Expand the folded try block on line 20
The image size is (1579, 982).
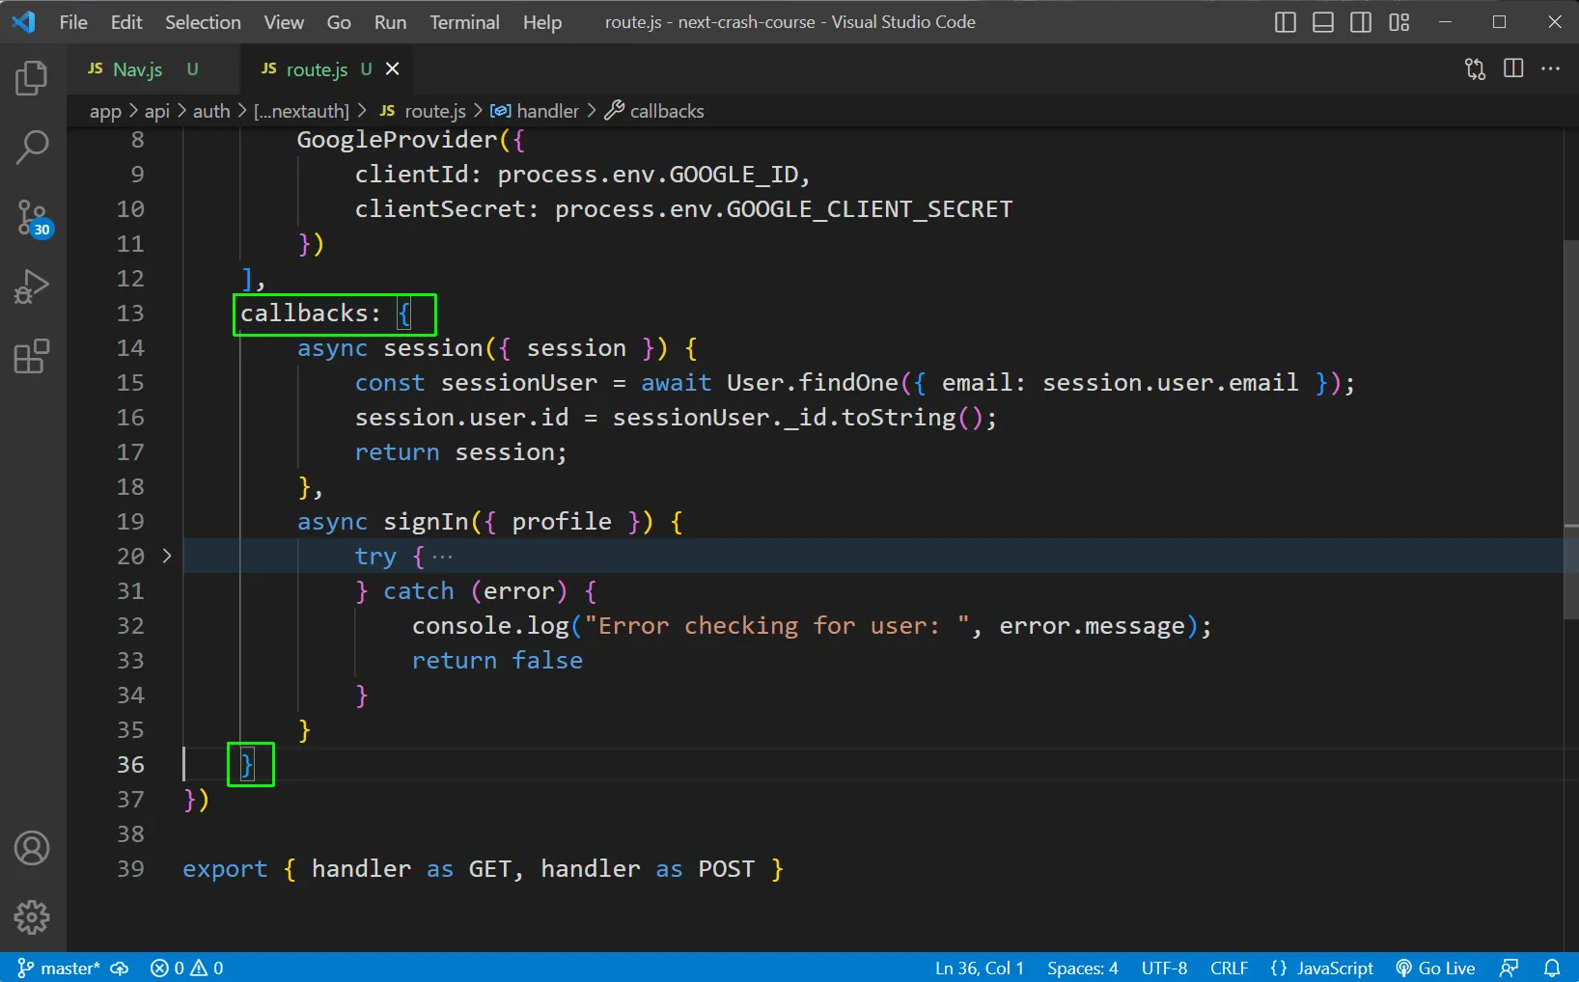167,556
